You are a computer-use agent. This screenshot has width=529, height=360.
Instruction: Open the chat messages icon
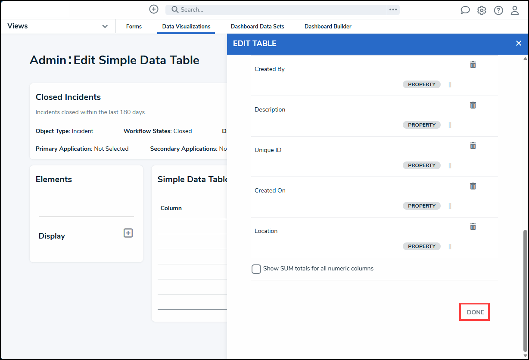pyautogui.click(x=465, y=10)
